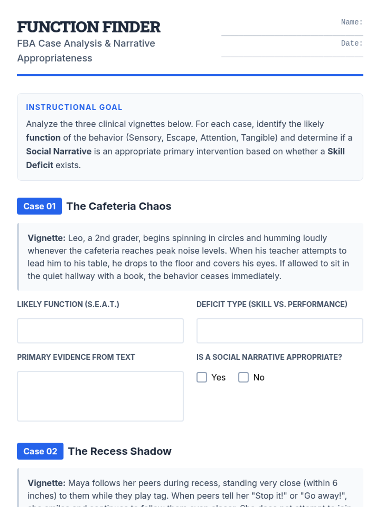Click the Primary Evidence From Text box
Viewport: 380px width, 507px height.
tap(100, 396)
